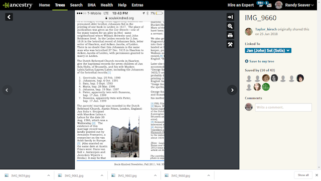Click Taylor_kirsch's avatar thumbnail
321x181 pixels.
249,32
